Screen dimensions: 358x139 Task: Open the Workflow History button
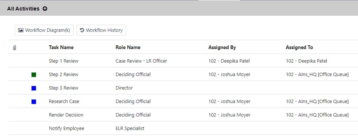click(101, 30)
